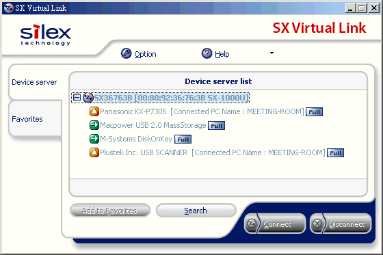Switch to the Device server tab
The height and width of the screenshot is (255, 383).
(x=34, y=82)
